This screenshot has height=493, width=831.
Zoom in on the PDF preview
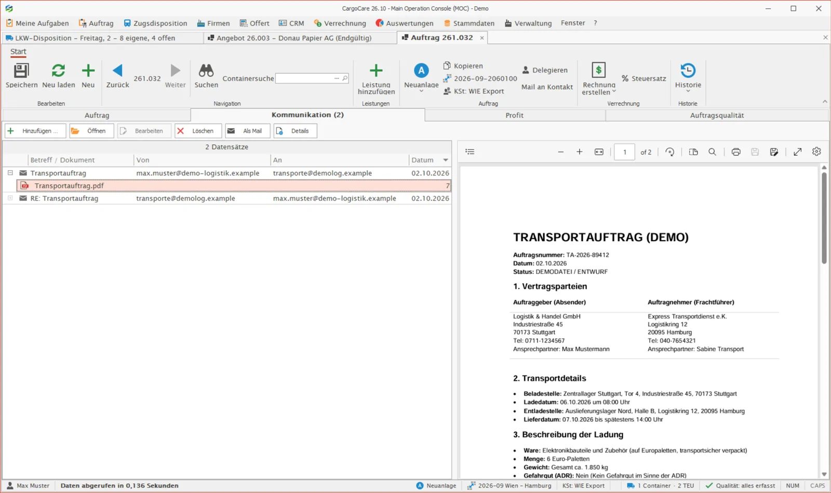click(x=580, y=152)
